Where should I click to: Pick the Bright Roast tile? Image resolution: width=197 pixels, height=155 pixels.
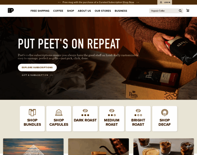tap(138, 119)
